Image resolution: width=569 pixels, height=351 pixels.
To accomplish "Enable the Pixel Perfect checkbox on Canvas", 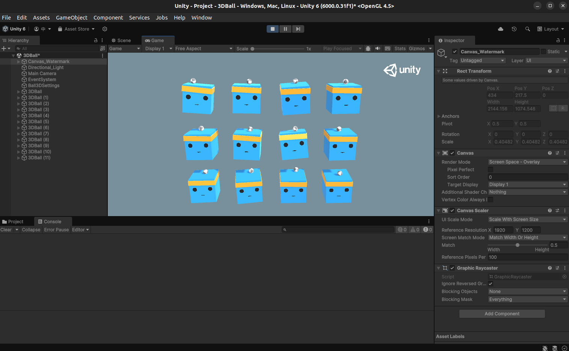I will coord(491,169).
